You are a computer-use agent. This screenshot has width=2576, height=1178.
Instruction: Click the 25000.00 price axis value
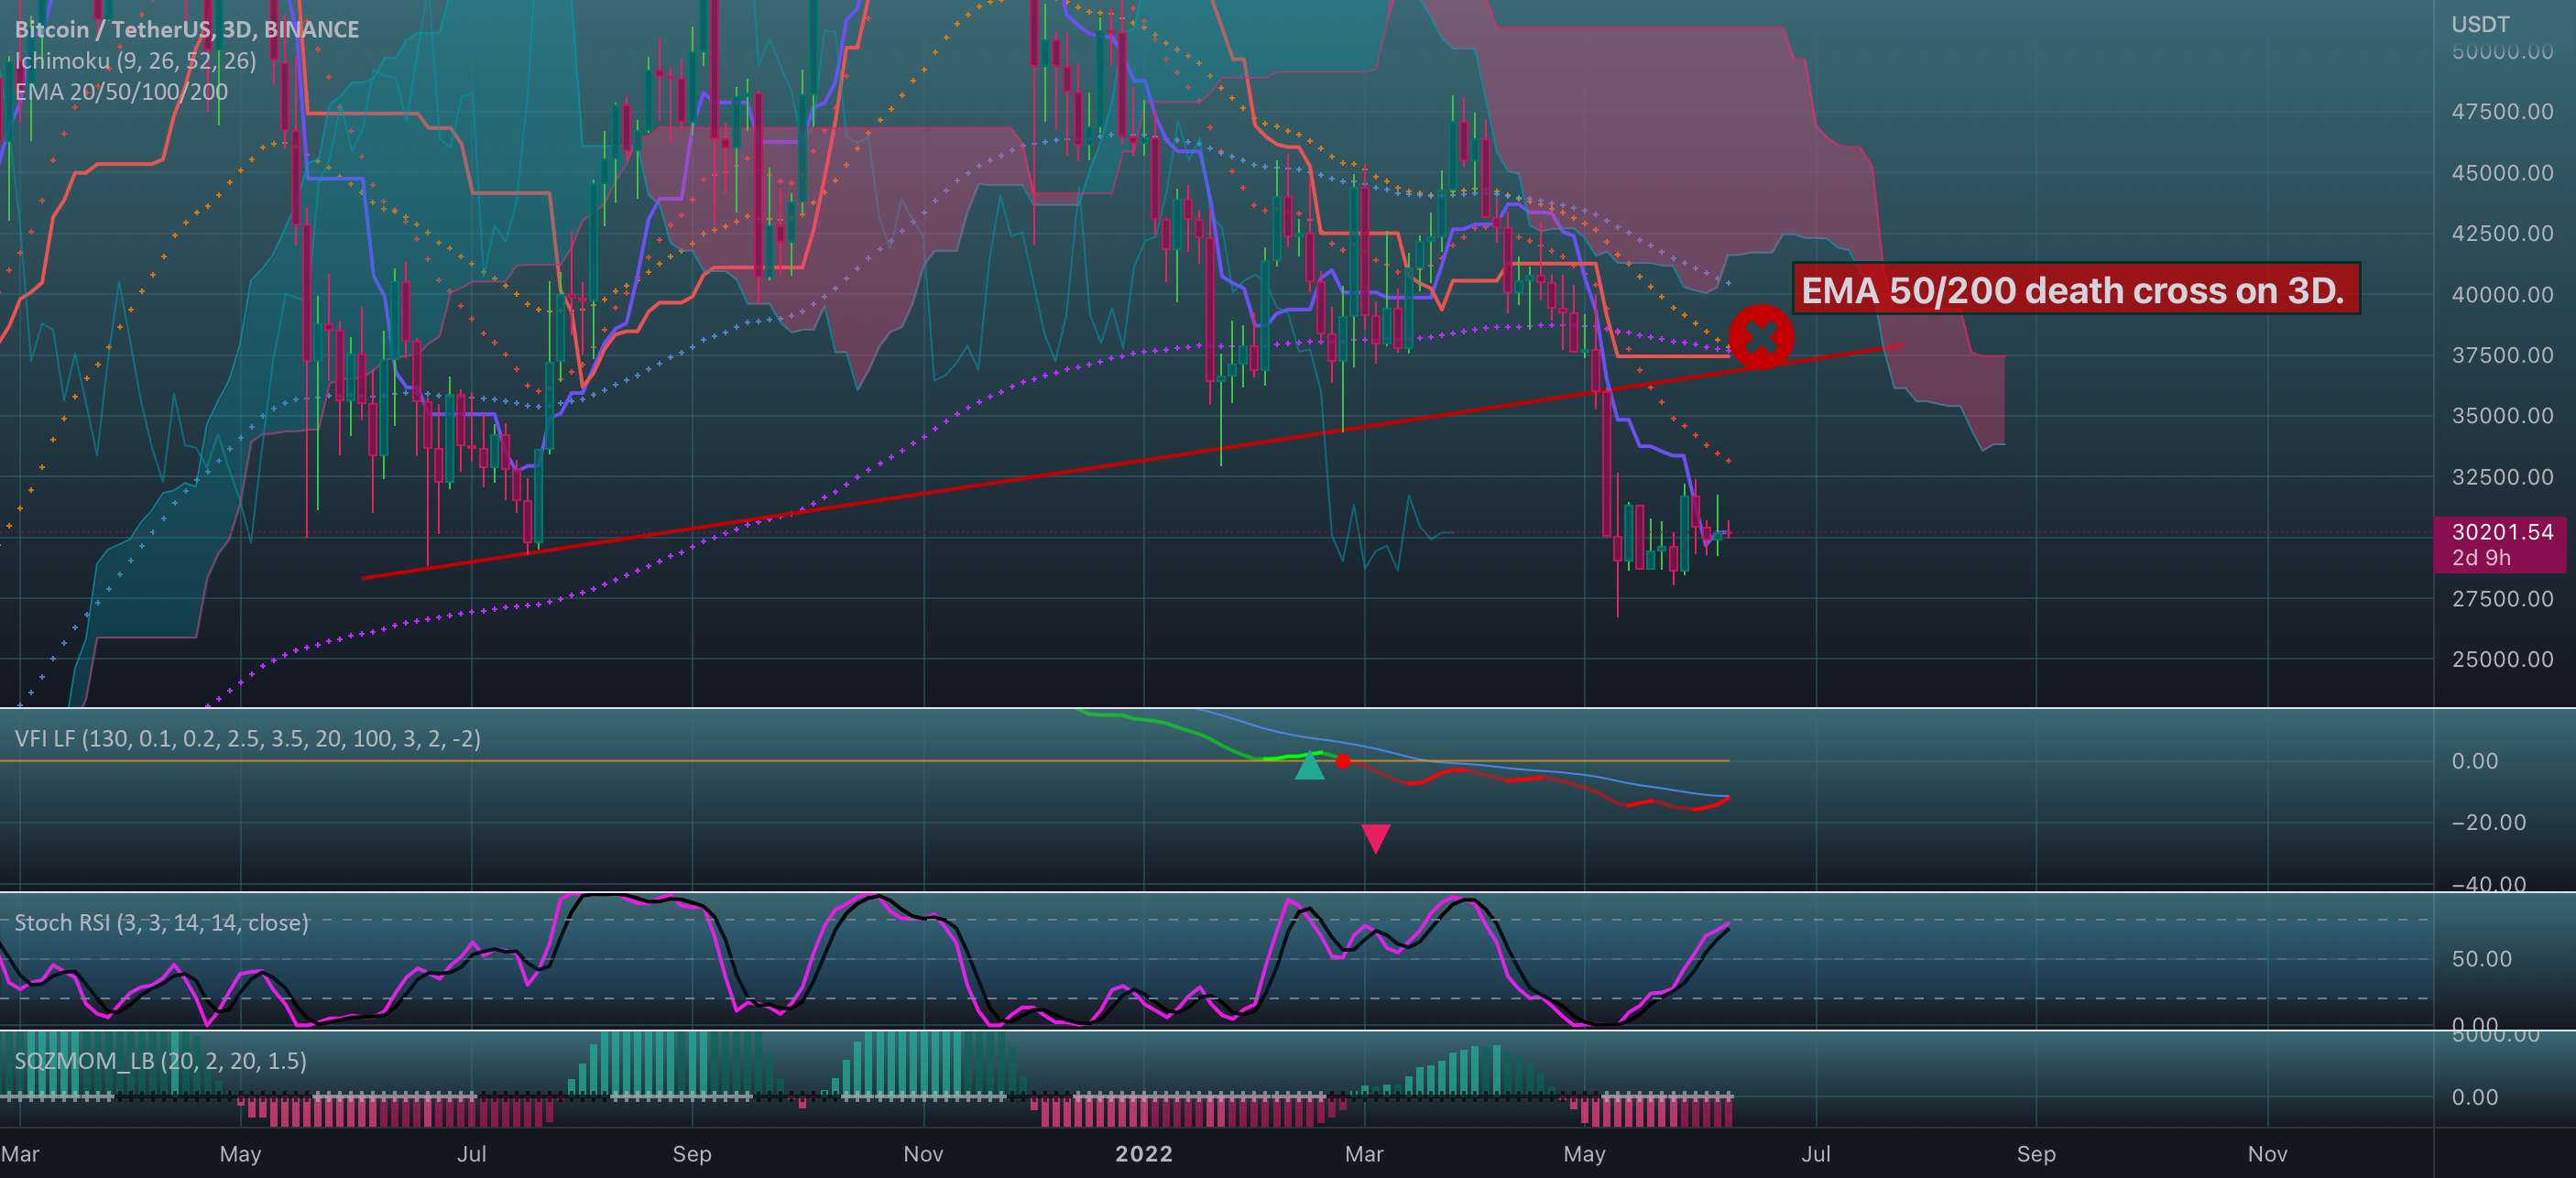coord(2502,660)
